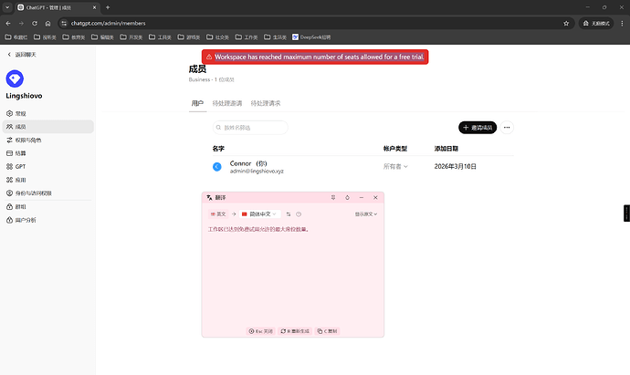Minimize the translator popup window
The image size is (630, 375).
362,198
